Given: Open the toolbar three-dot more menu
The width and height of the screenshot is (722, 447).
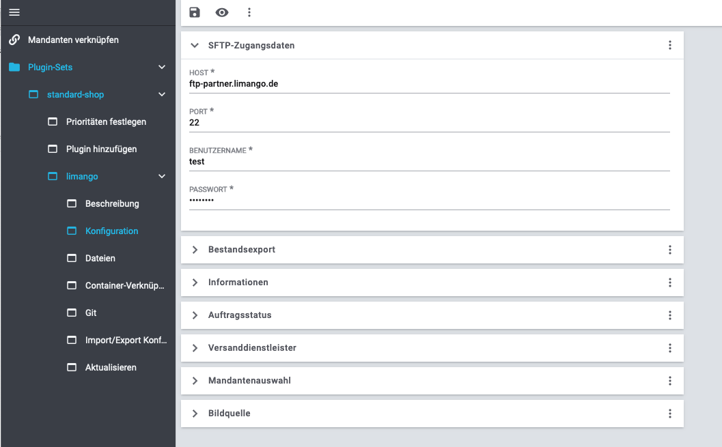Looking at the screenshot, I should click(249, 12).
